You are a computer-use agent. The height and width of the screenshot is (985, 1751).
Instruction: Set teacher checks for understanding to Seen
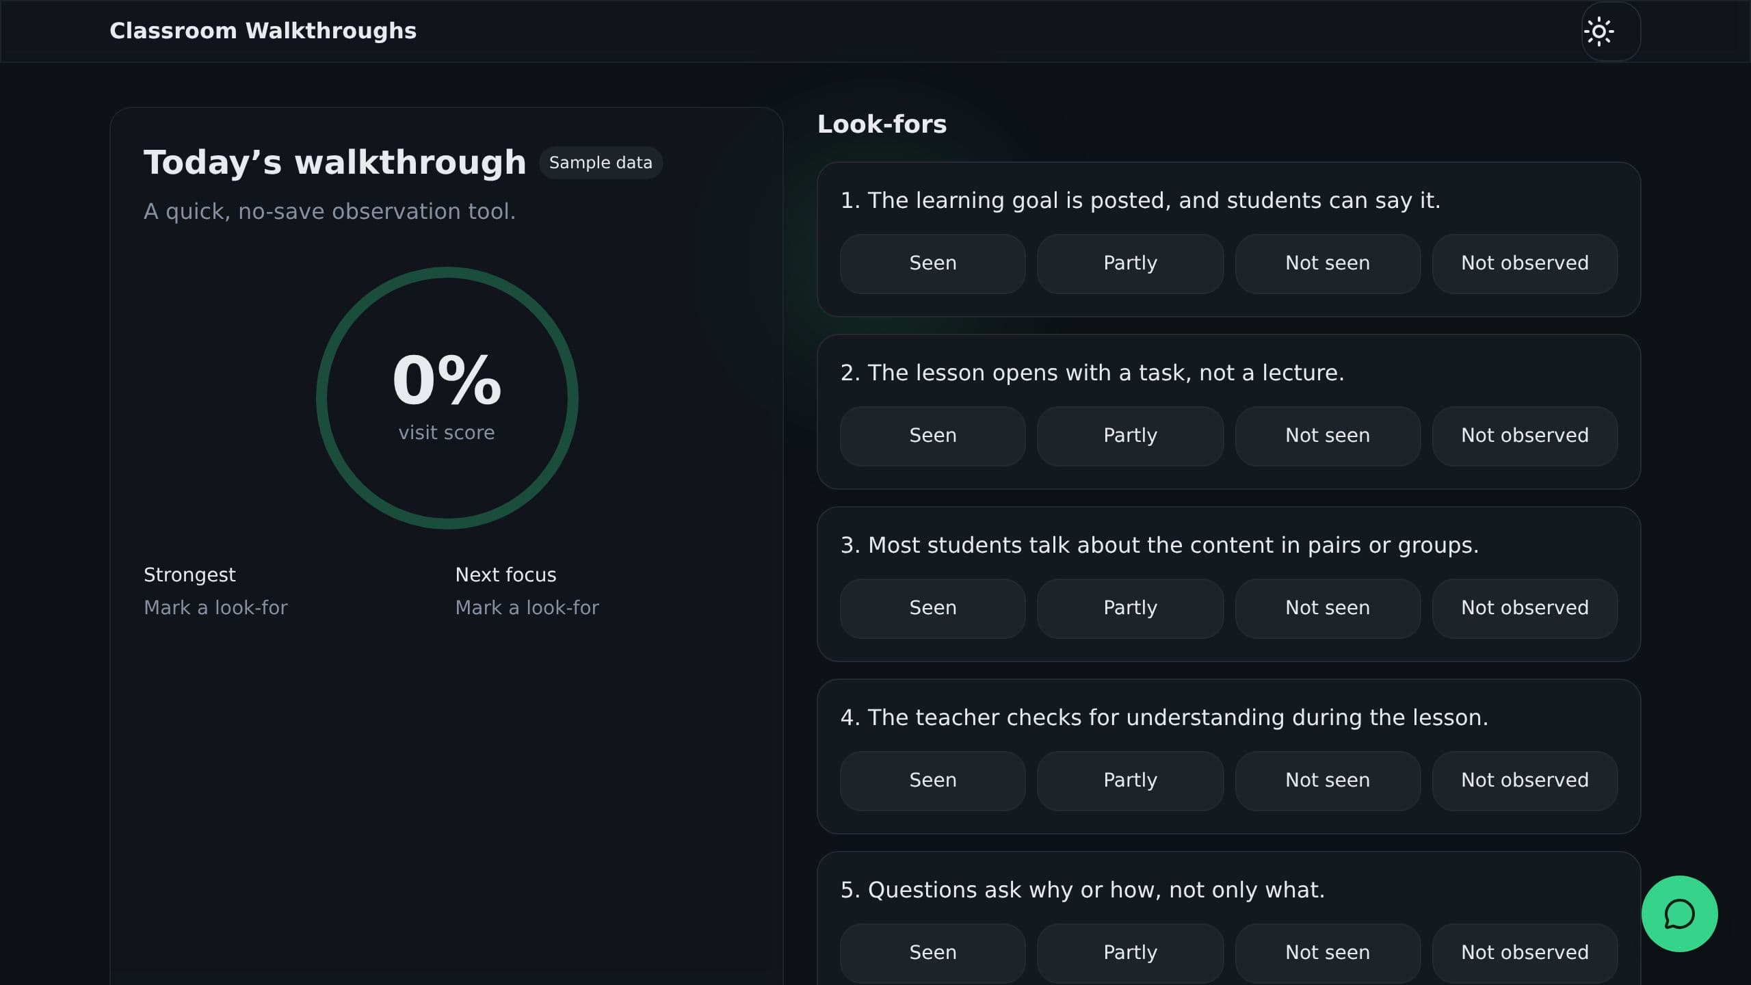click(x=932, y=780)
